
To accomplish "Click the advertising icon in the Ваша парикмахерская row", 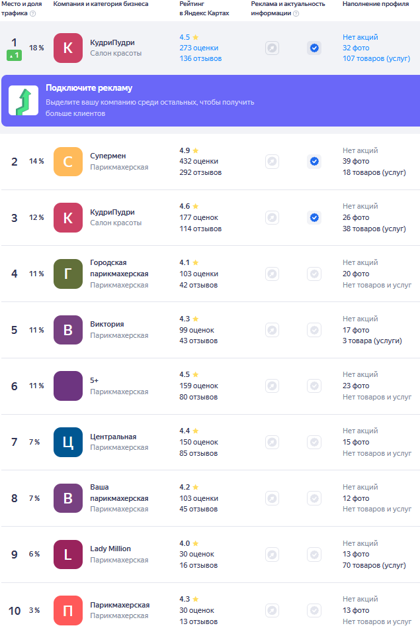I will pyautogui.click(x=272, y=498).
